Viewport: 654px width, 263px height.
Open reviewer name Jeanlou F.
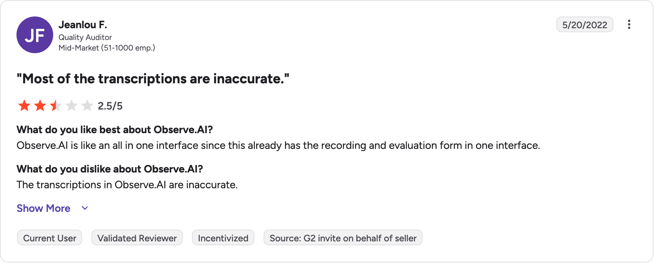click(x=83, y=25)
